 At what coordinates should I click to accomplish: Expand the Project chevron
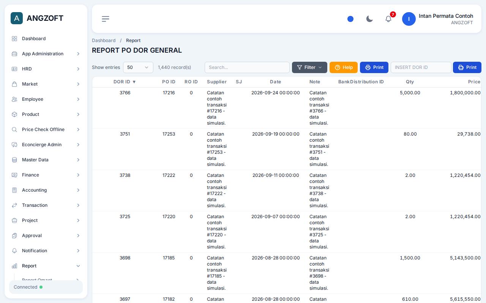(78, 220)
